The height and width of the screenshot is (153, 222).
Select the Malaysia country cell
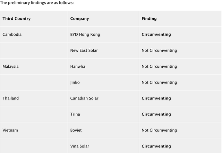click(10, 66)
